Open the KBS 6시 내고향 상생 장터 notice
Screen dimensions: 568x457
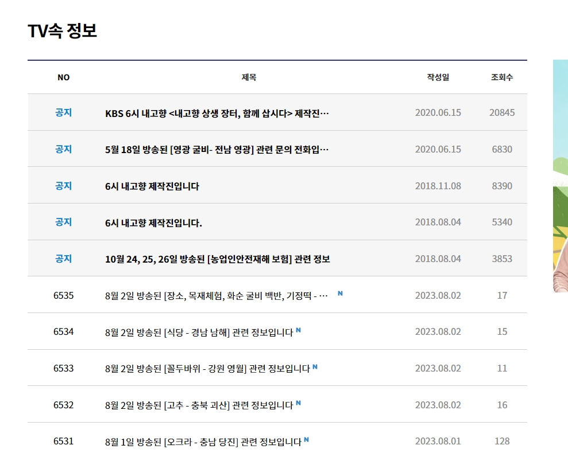pyautogui.click(x=212, y=112)
